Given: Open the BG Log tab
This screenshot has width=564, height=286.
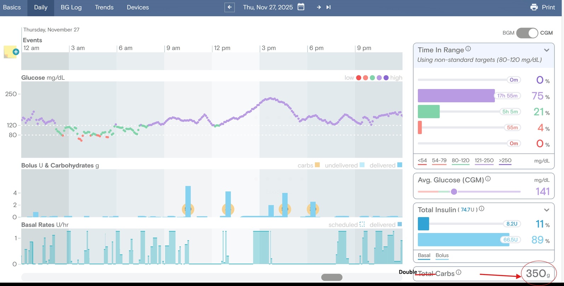Looking at the screenshot, I should (71, 7).
